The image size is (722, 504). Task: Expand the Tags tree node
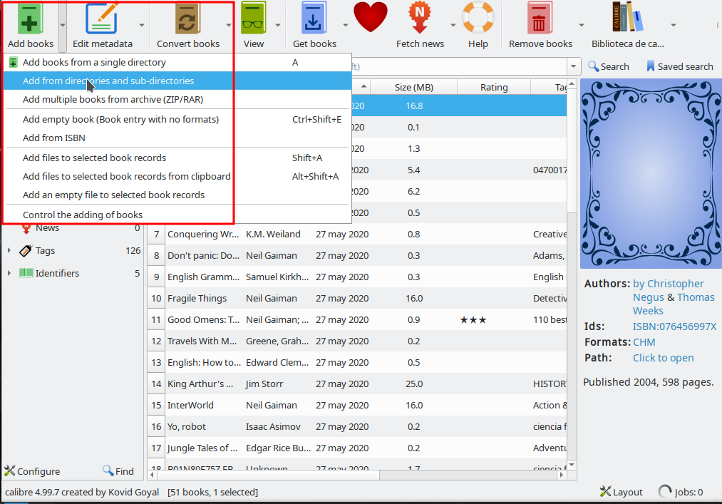(9, 250)
